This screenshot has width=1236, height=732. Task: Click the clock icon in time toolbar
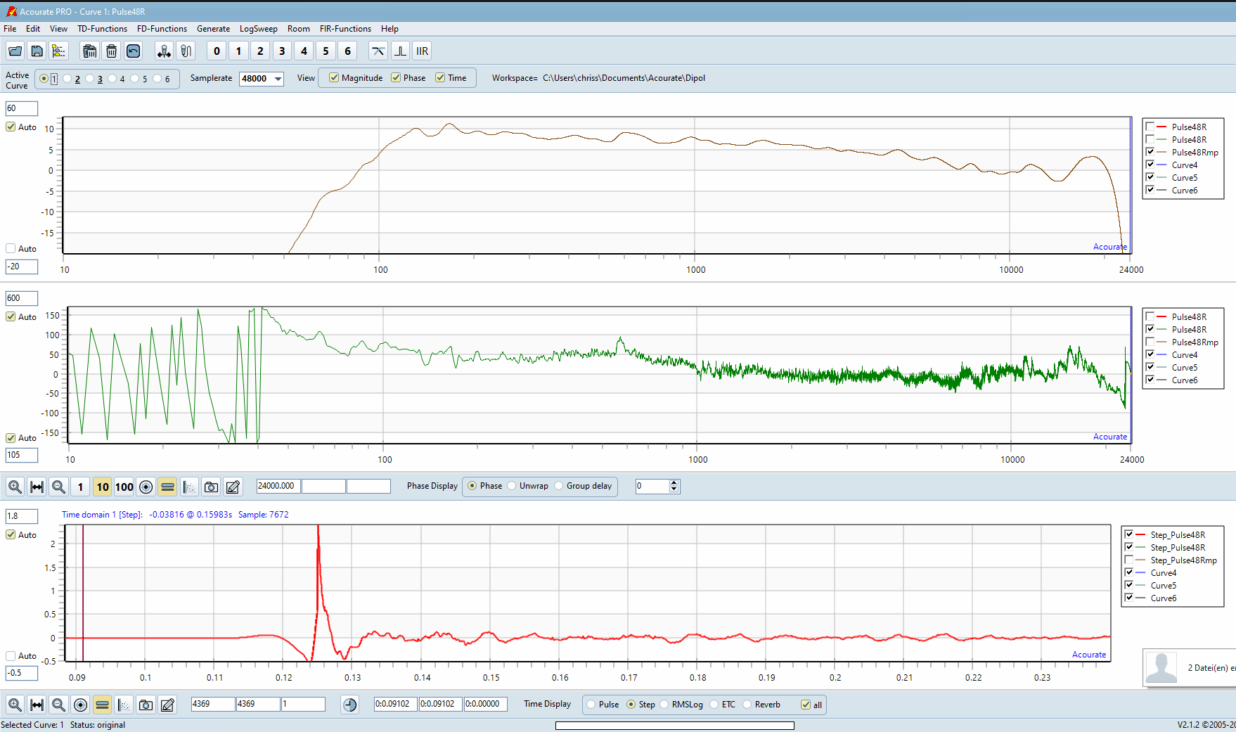coord(349,705)
